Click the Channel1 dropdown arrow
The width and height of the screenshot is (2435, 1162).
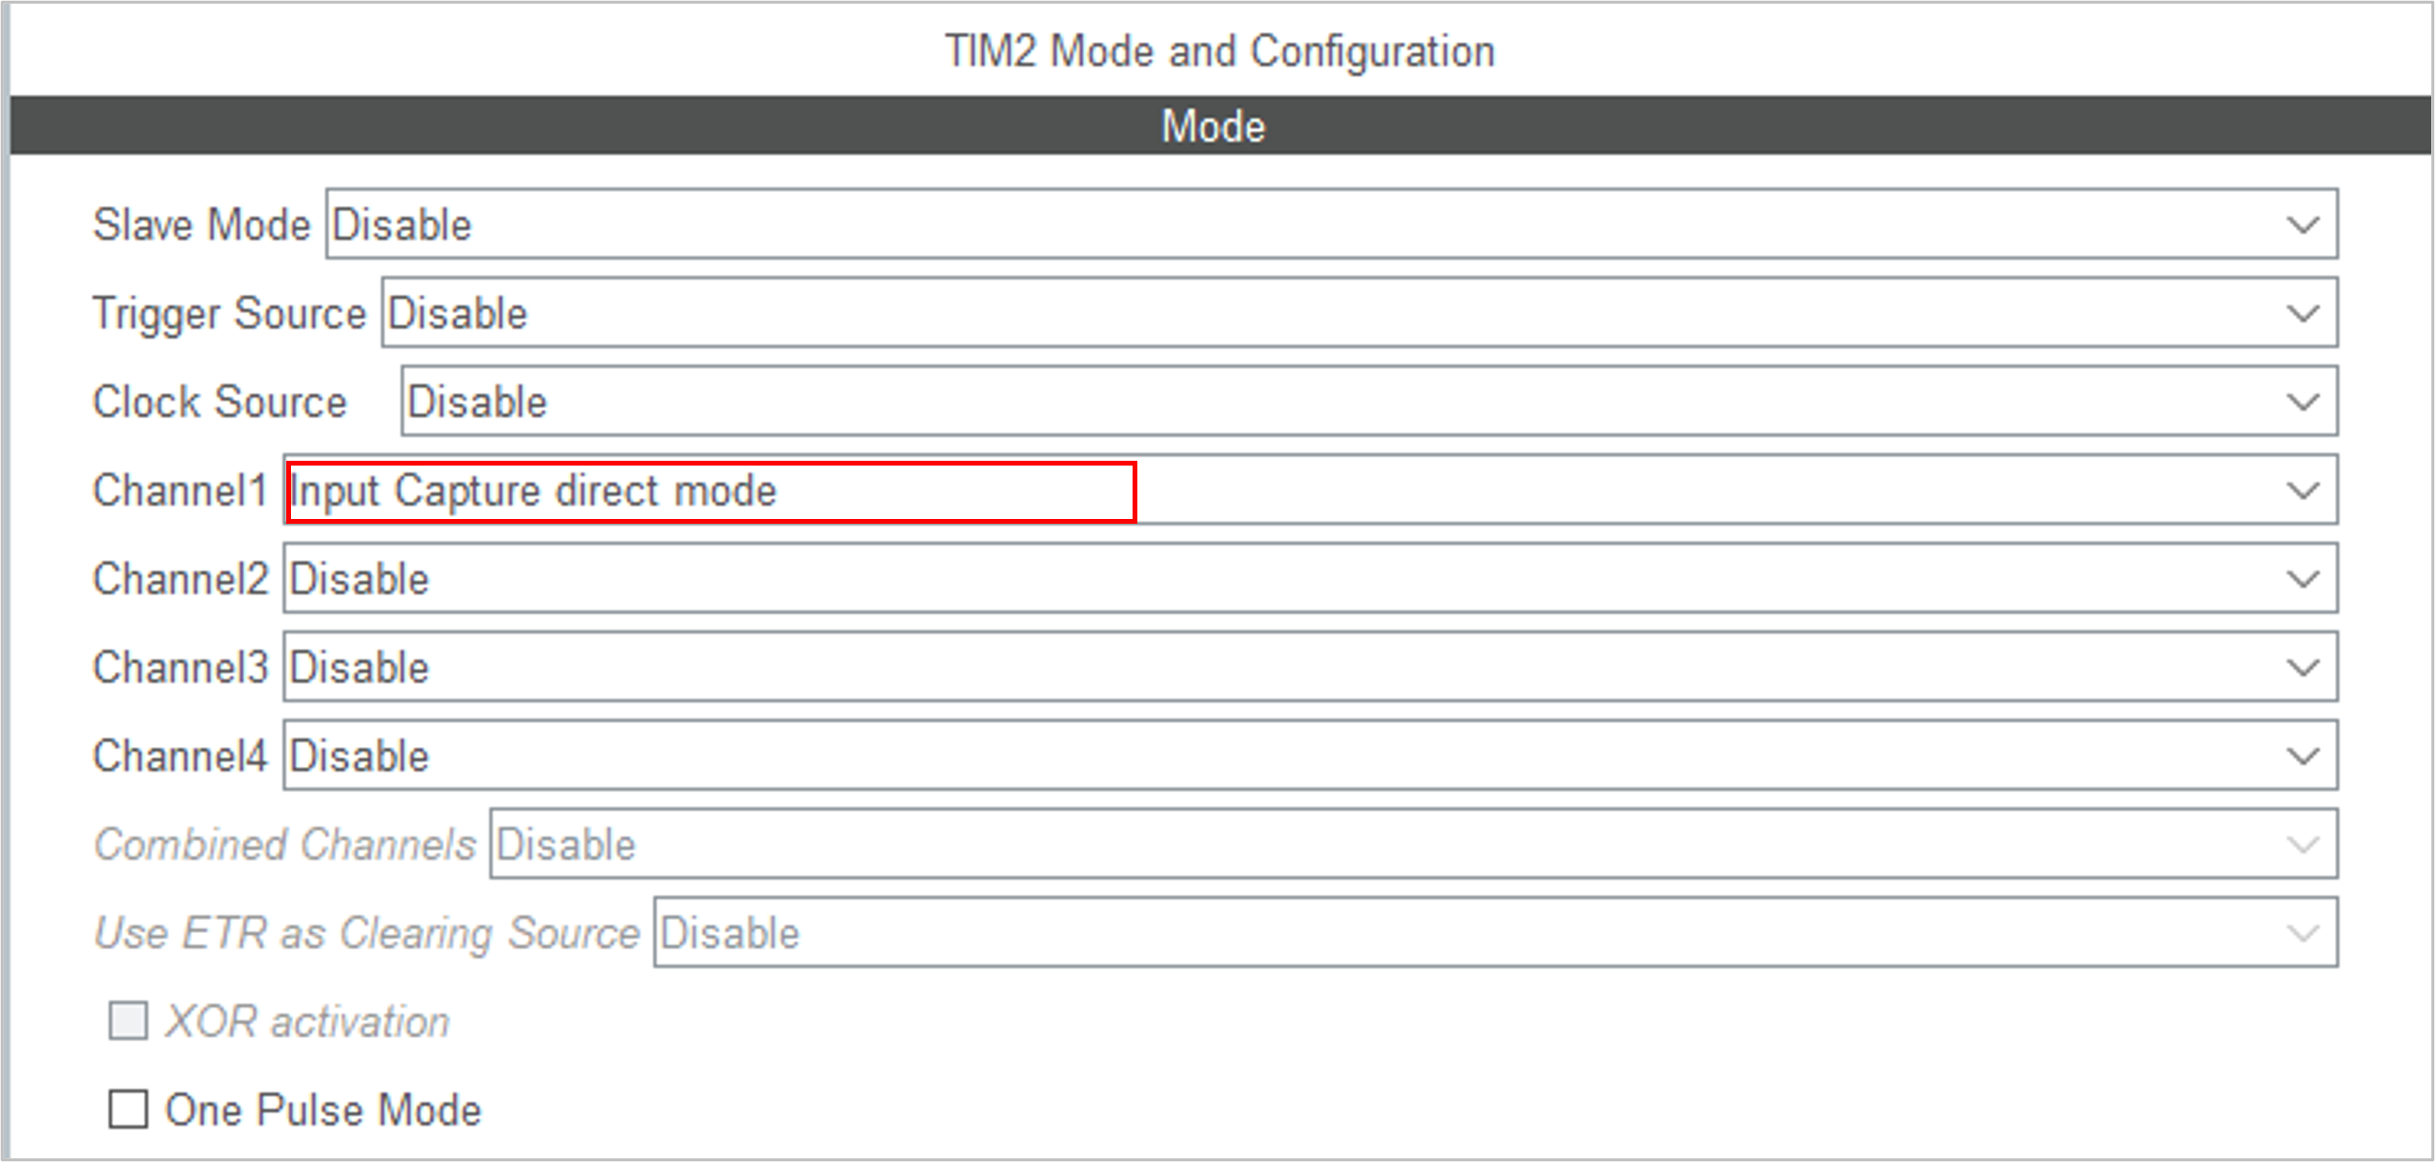point(2302,491)
